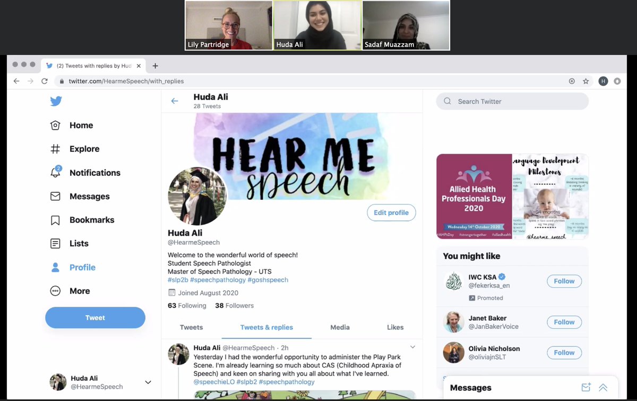The height and width of the screenshot is (401, 637).
Task: Open Olivia Nicholson's profile avatar
Action: [454, 352]
